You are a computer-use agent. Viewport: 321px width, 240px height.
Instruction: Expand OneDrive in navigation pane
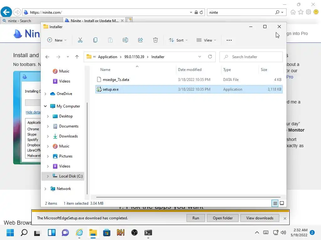click(x=45, y=94)
